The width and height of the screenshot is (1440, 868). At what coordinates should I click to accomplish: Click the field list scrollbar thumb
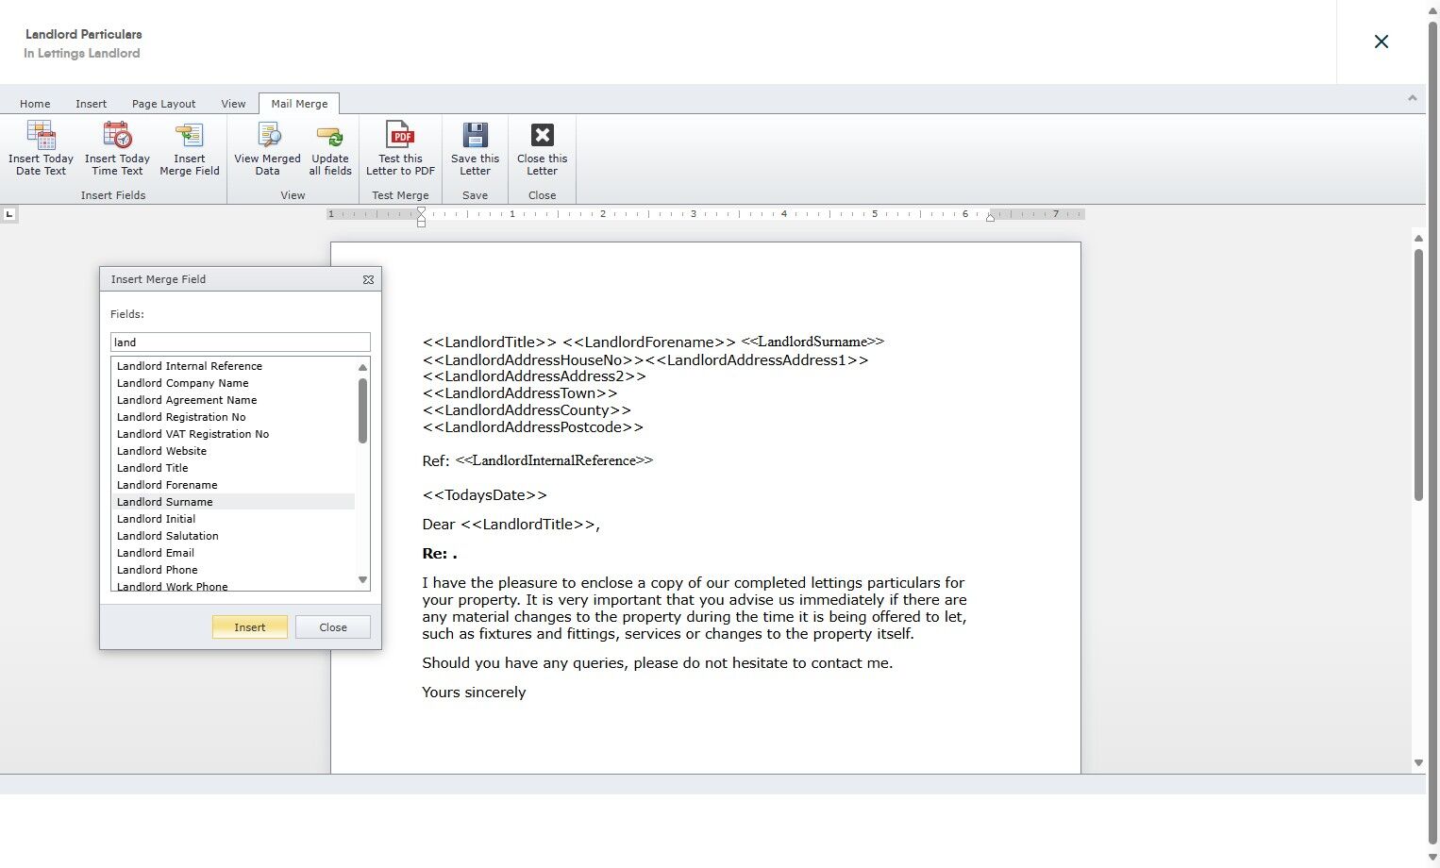coord(362,410)
